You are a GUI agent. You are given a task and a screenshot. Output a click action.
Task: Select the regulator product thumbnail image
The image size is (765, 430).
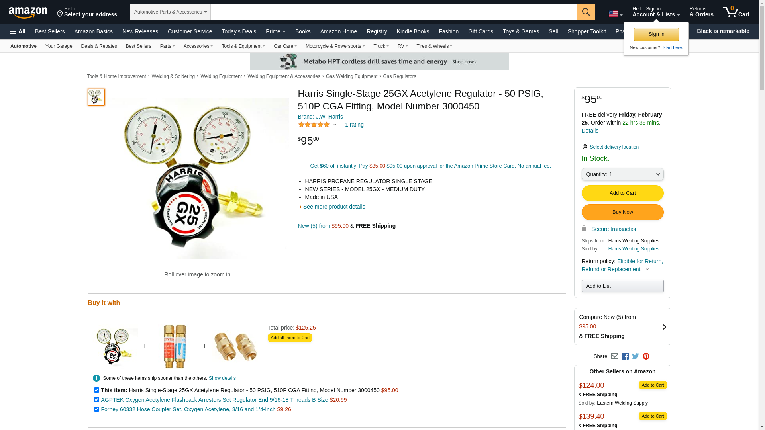tap(96, 97)
